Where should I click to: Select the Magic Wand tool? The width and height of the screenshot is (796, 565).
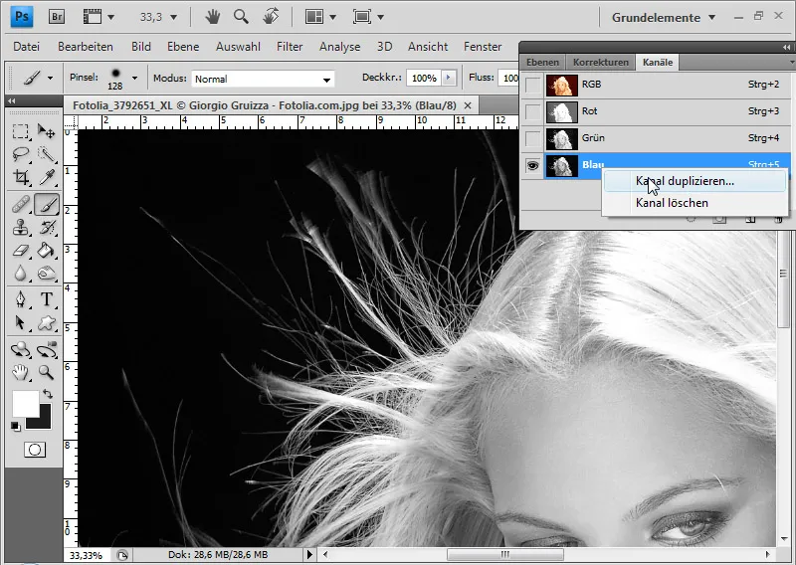click(x=46, y=154)
